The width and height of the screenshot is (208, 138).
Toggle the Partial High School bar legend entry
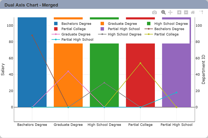tap(120, 29)
